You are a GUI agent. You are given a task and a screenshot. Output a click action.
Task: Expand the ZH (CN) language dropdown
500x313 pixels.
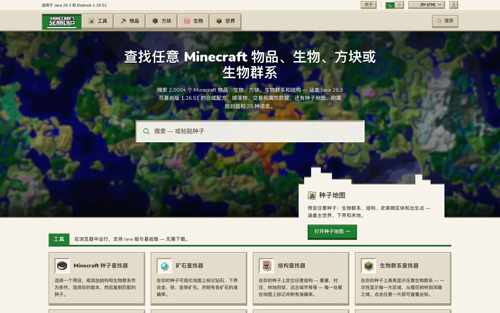tap(427, 5)
